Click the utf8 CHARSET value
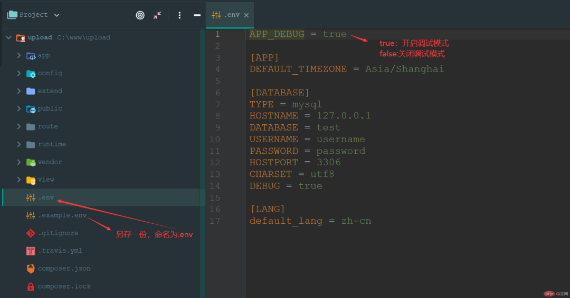This screenshot has width=570, height=298. coord(322,174)
